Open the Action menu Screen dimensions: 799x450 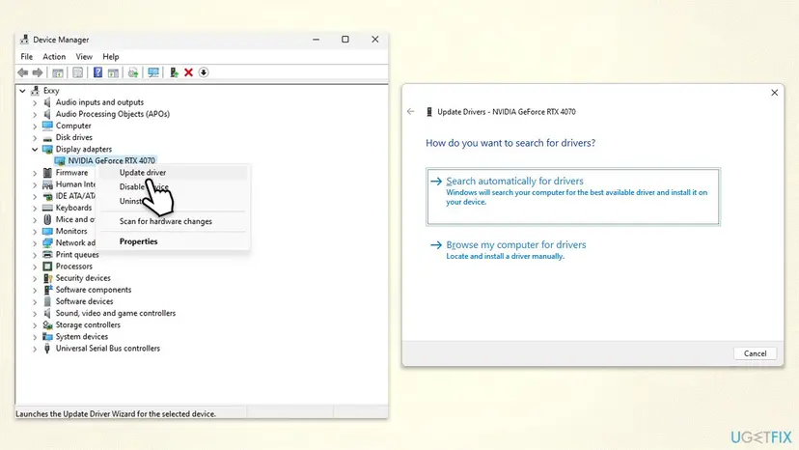pyautogui.click(x=54, y=57)
